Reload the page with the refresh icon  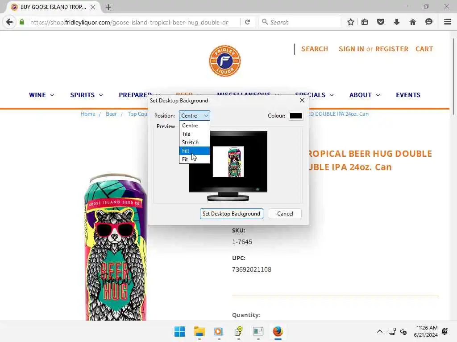pos(247,22)
